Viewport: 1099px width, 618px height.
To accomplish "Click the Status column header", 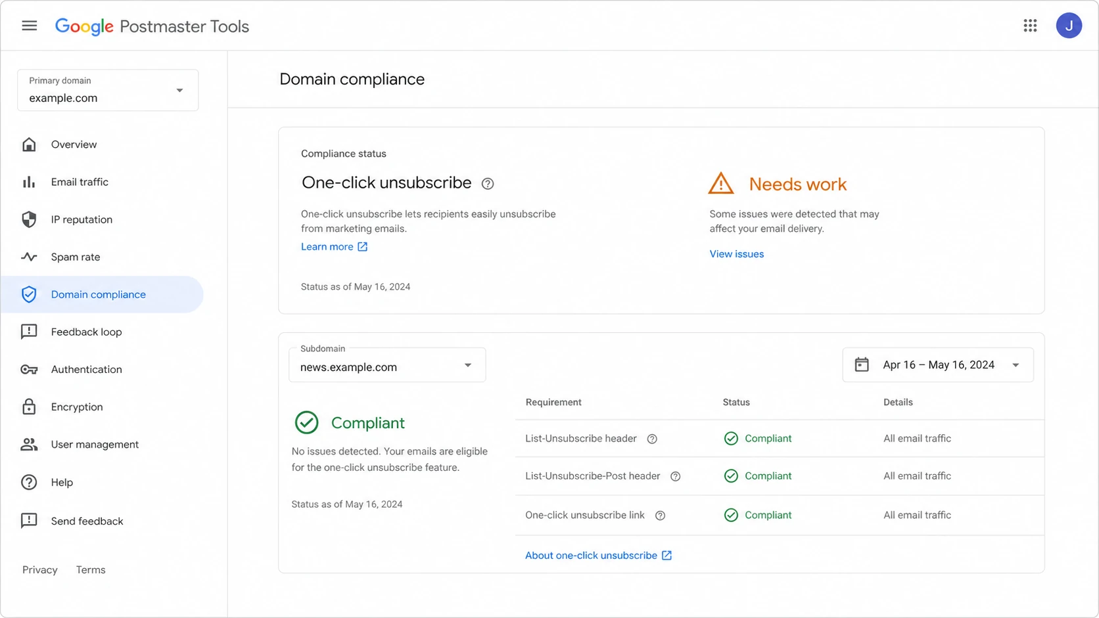I will 736,403.
